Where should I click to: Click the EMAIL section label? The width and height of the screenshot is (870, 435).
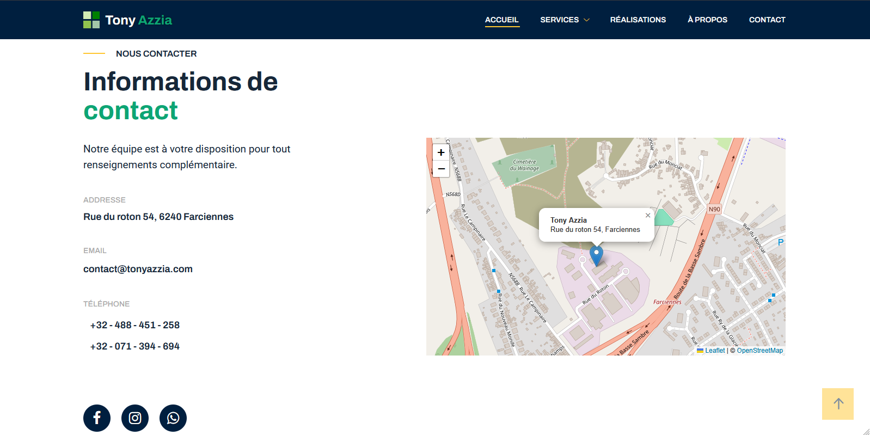(95, 250)
